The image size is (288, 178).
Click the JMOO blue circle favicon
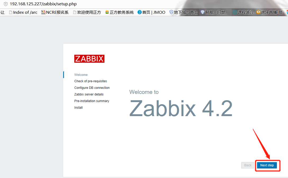[140, 12]
